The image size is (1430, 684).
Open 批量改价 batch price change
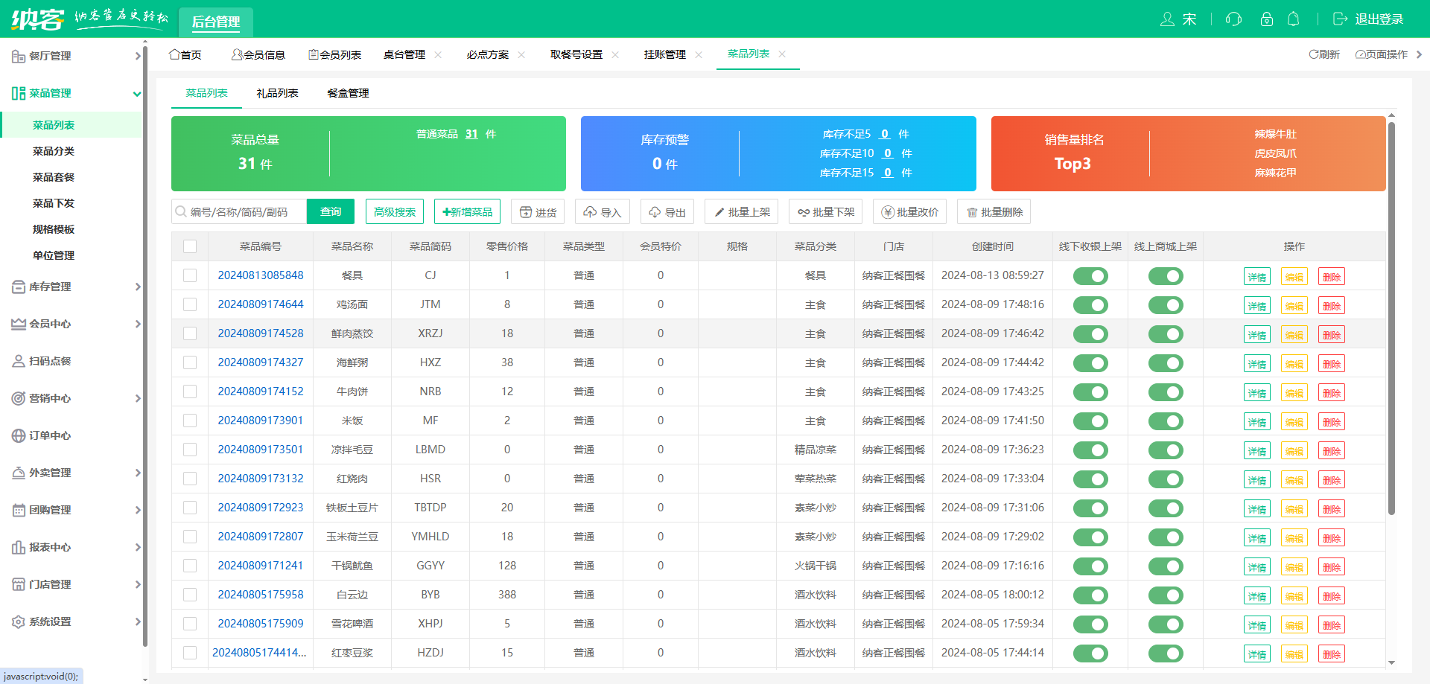click(909, 211)
